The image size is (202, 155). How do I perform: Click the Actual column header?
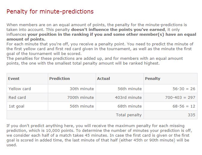[x=120, y=79]
